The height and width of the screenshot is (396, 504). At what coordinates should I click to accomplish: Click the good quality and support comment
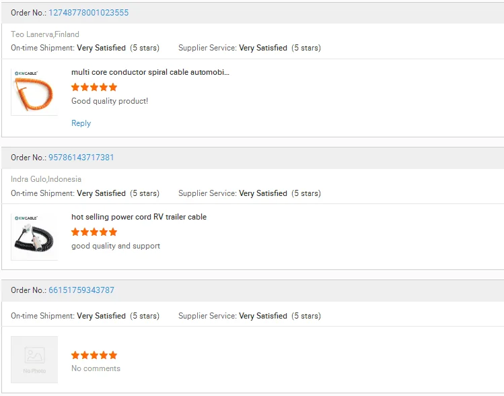point(116,246)
